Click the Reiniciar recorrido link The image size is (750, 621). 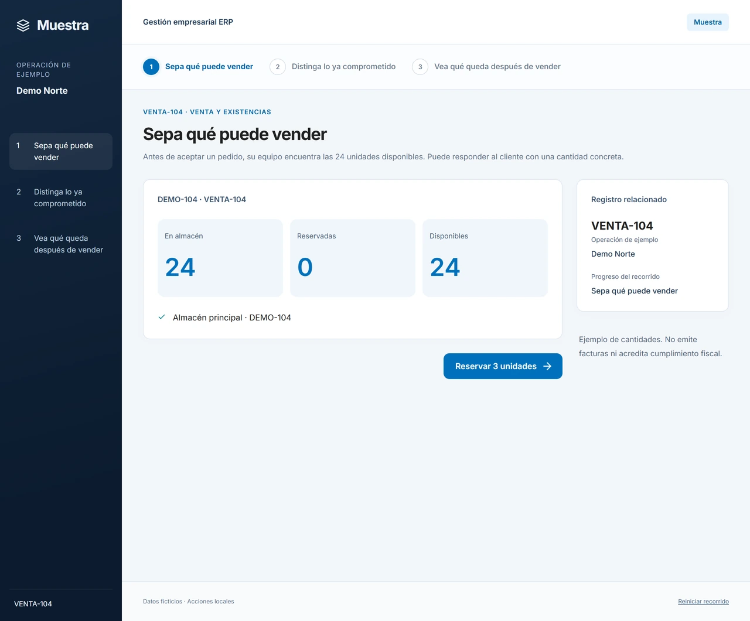click(703, 602)
